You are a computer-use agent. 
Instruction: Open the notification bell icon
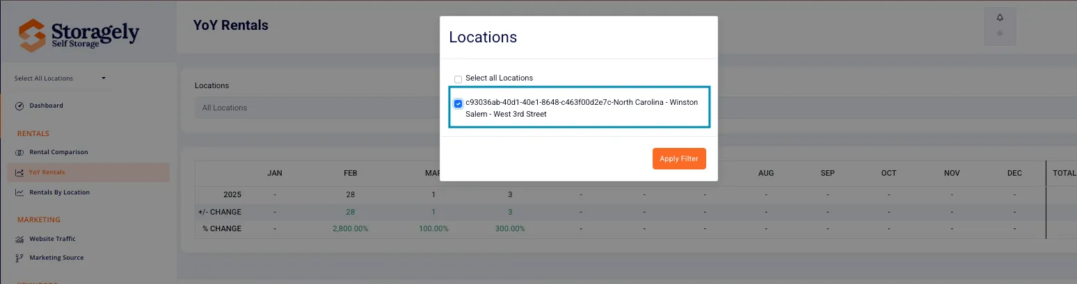[x=1000, y=17]
